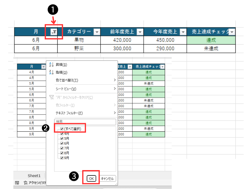Toggle the 9月 checkbox

coord(62,158)
